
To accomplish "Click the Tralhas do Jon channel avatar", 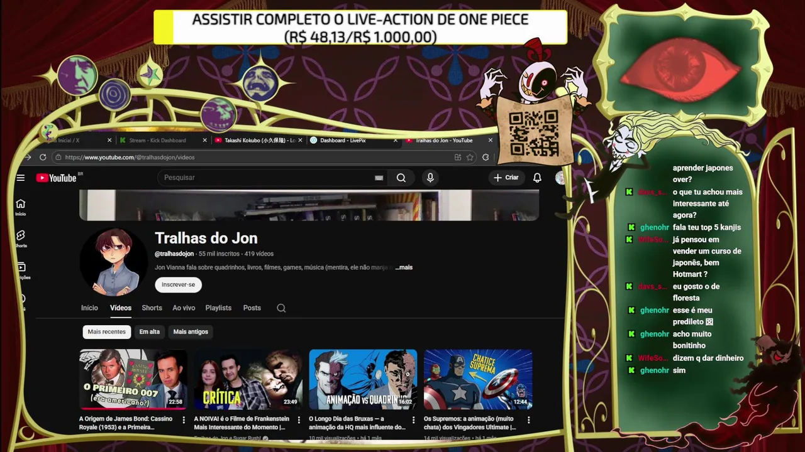I will [114, 262].
